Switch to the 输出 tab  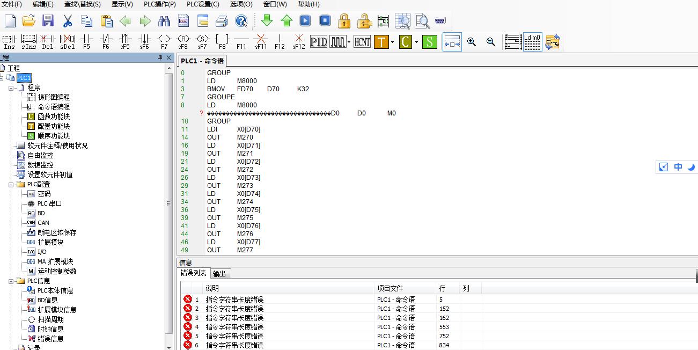(219, 273)
